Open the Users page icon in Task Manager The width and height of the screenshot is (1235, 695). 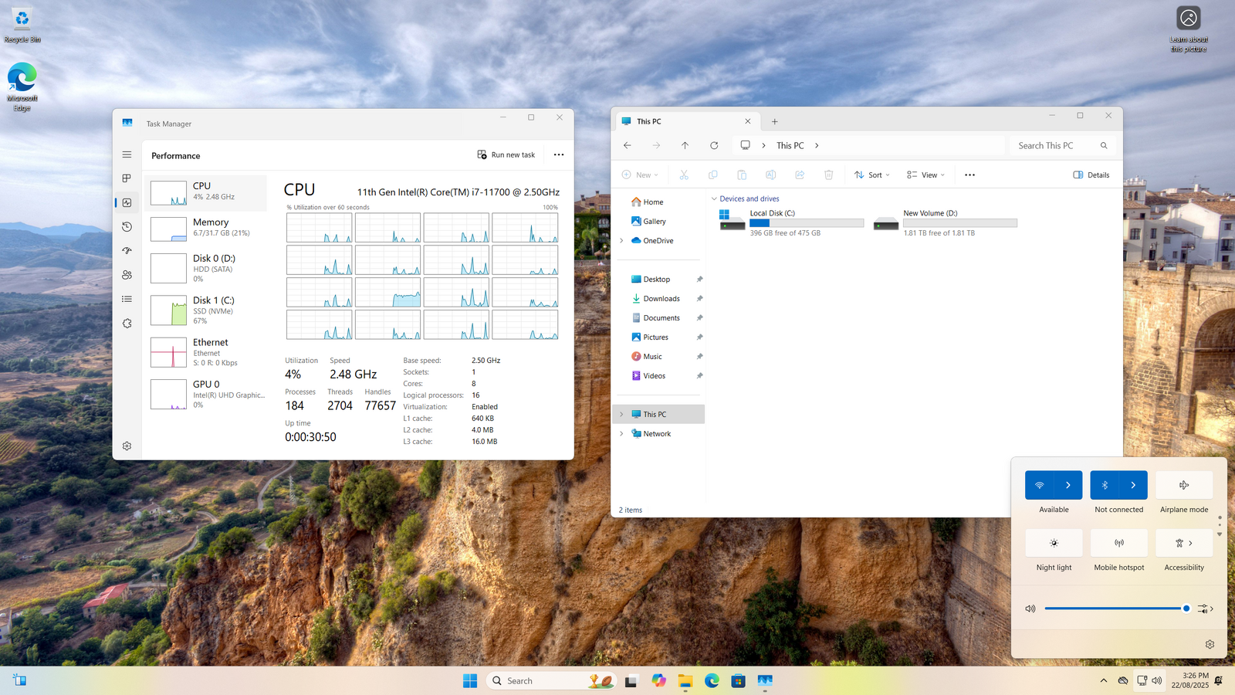click(x=127, y=275)
